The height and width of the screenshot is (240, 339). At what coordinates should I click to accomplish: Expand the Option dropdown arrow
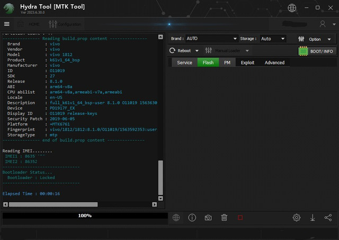(x=329, y=39)
